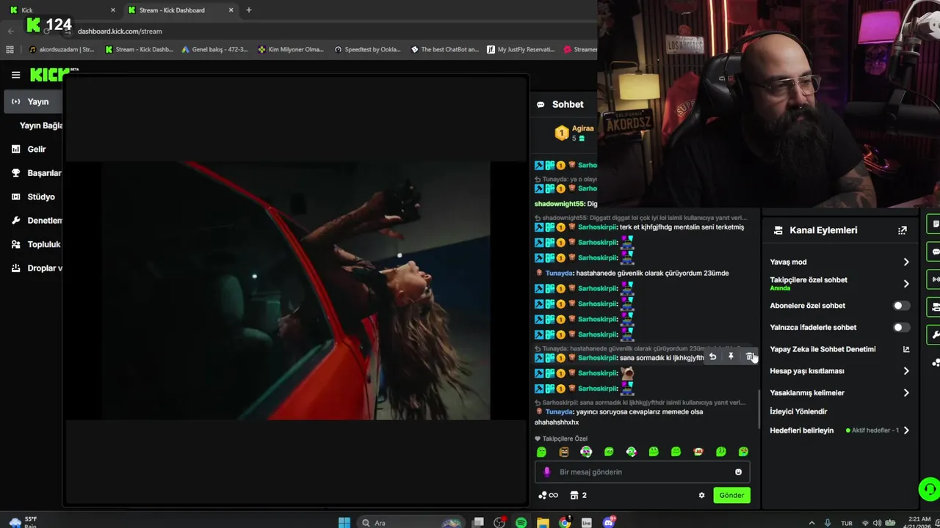The height and width of the screenshot is (528, 940).
Task: Expand Takipçilere özel sohbet settings
Action: pyautogui.click(x=839, y=283)
